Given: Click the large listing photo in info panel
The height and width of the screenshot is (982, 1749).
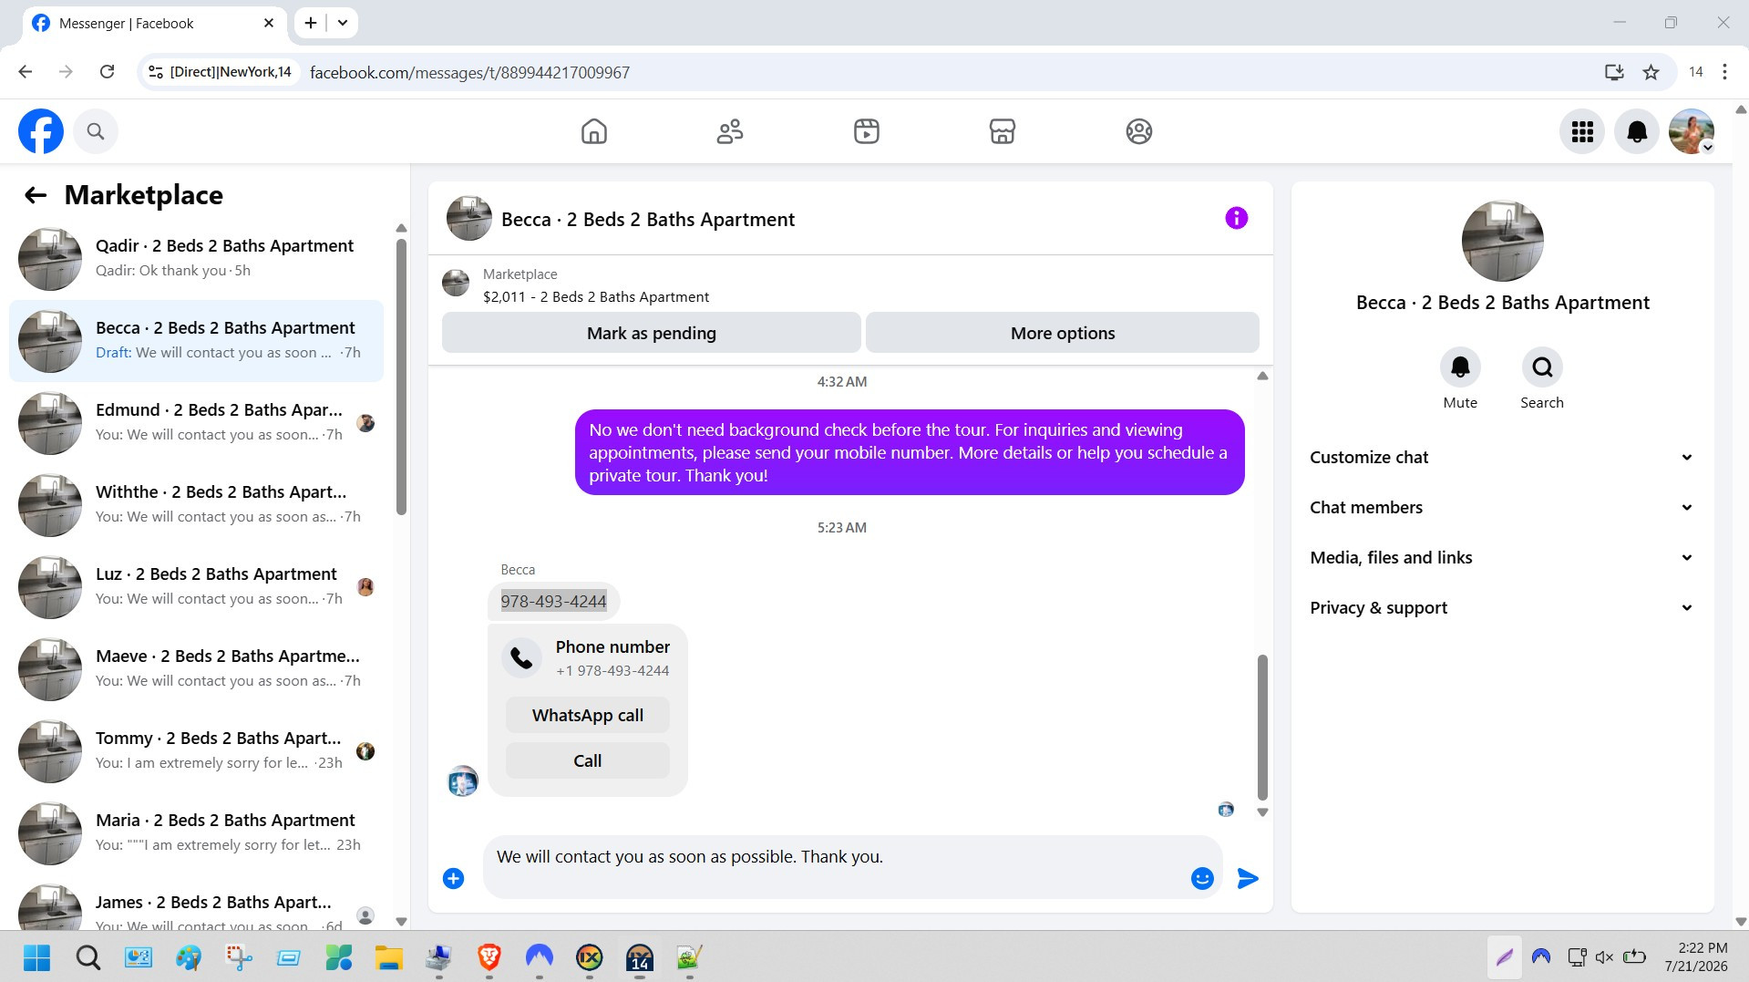Looking at the screenshot, I should tap(1502, 241).
